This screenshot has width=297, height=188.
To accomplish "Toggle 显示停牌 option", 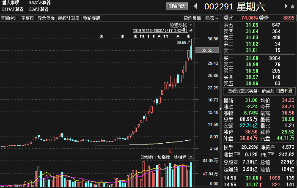I will coord(46,18).
